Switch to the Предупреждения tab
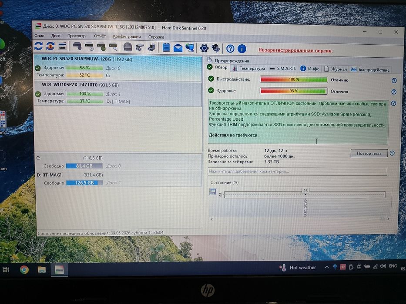The height and width of the screenshot is (304, 406). (228, 60)
